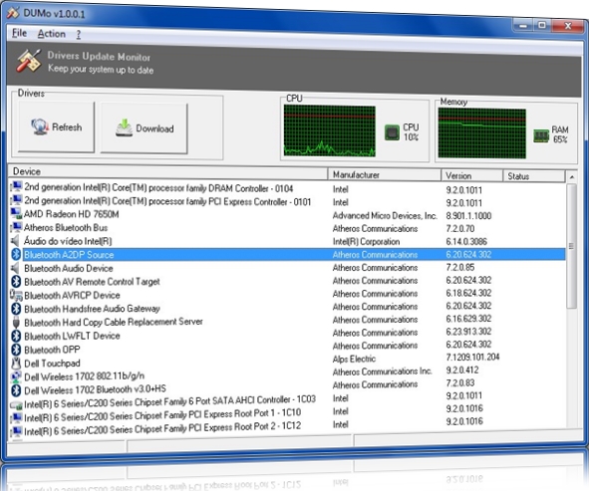Click the CPU usage graph
This screenshot has width=589, height=491.
(330, 130)
